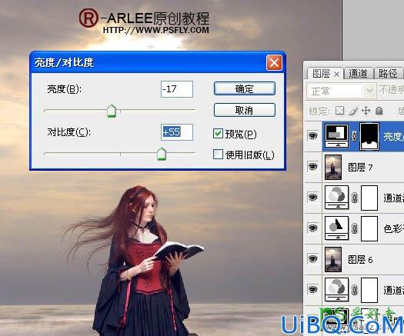404x336 pixels.
Task: Select white mask of channel mixer below 图层 7
Action: click(x=369, y=198)
